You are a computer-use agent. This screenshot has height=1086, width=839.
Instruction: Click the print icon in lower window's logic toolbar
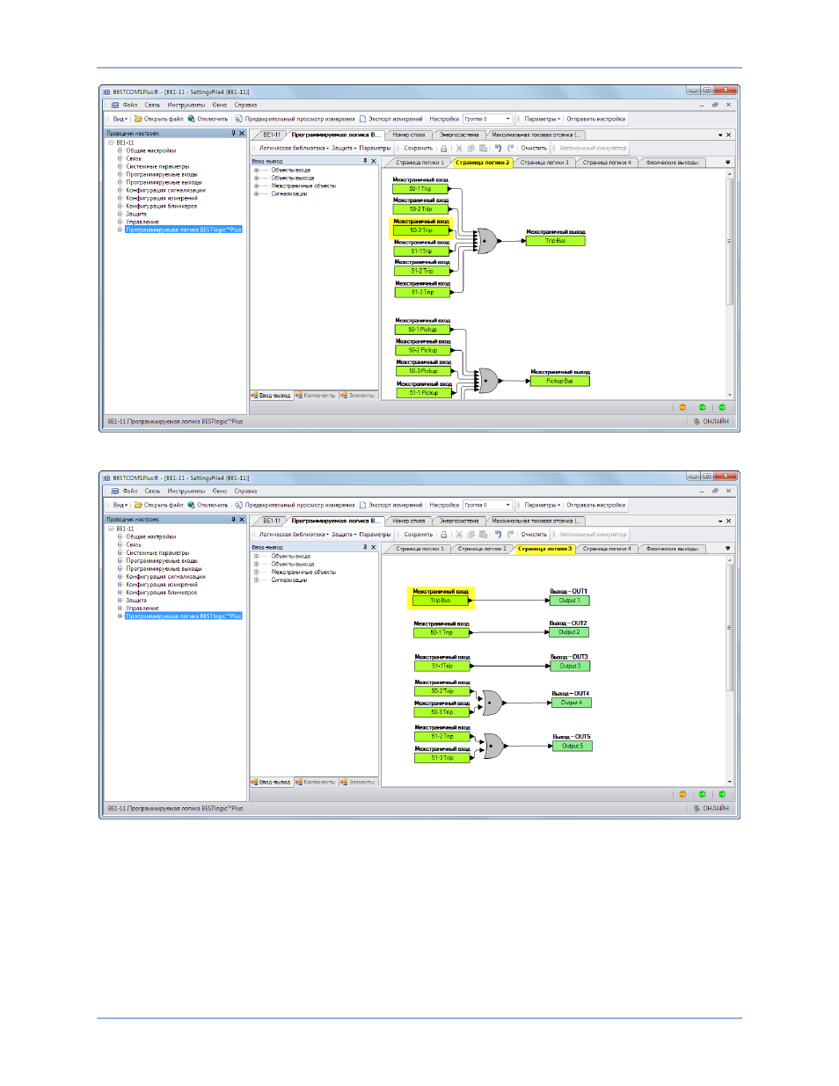tap(444, 535)
